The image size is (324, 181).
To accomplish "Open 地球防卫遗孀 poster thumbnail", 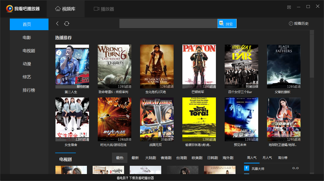I will click(284, 119).
